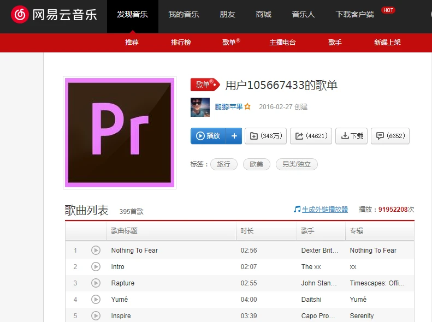Open song title Nothing To Fear

click(x=134, y=250)
